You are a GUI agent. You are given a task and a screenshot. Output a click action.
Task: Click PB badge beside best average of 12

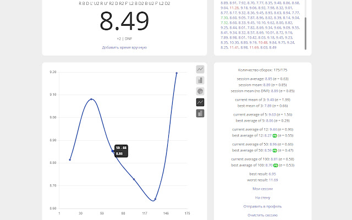(274, 136)
